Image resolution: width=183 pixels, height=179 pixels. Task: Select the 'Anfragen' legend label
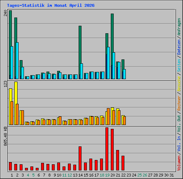tap(179, 27)
